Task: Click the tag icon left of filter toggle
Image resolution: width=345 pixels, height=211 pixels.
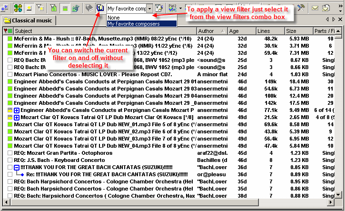Action: point(89,8)
